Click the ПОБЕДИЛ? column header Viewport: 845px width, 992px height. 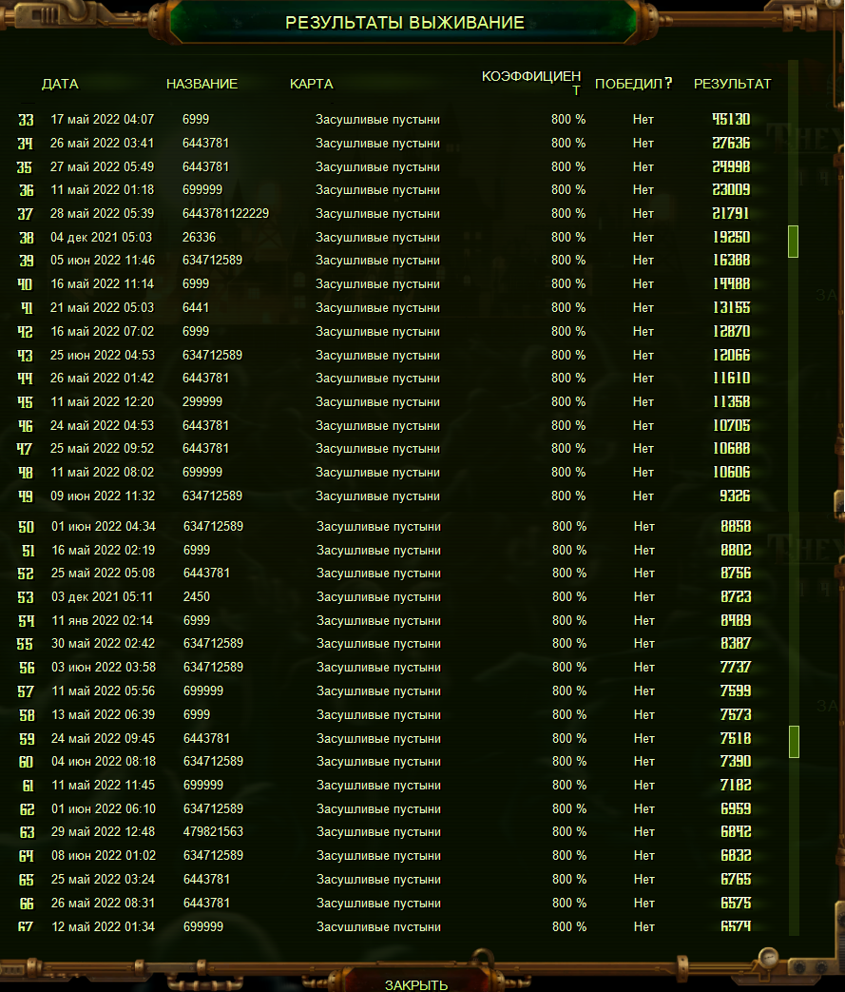(634, 84)
